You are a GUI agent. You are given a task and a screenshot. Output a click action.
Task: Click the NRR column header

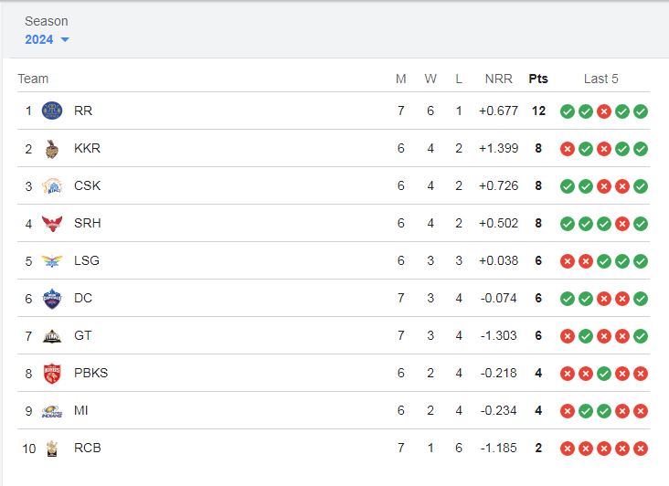[x=499, y=79]
